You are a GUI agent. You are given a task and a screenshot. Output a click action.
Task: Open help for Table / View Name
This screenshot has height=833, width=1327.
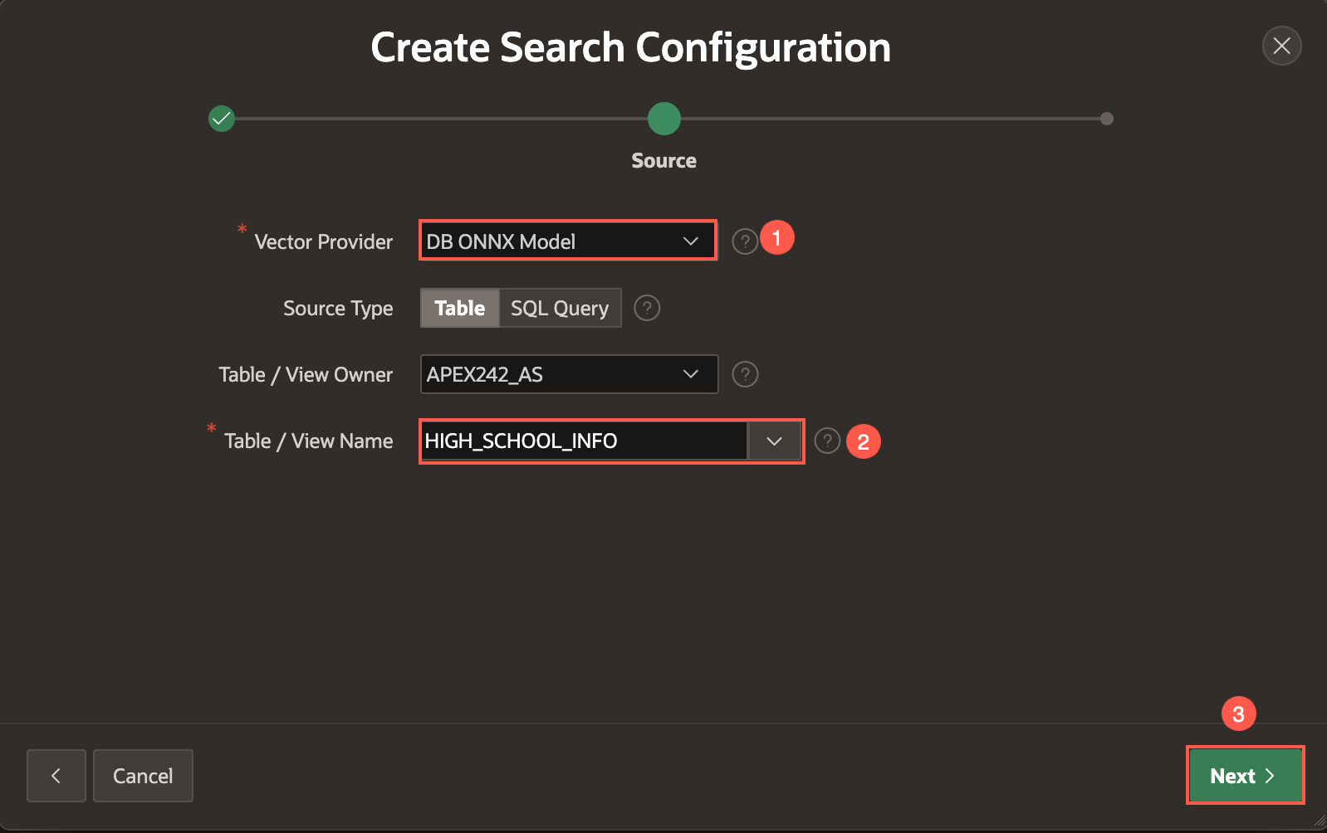(x=827, y=441)
